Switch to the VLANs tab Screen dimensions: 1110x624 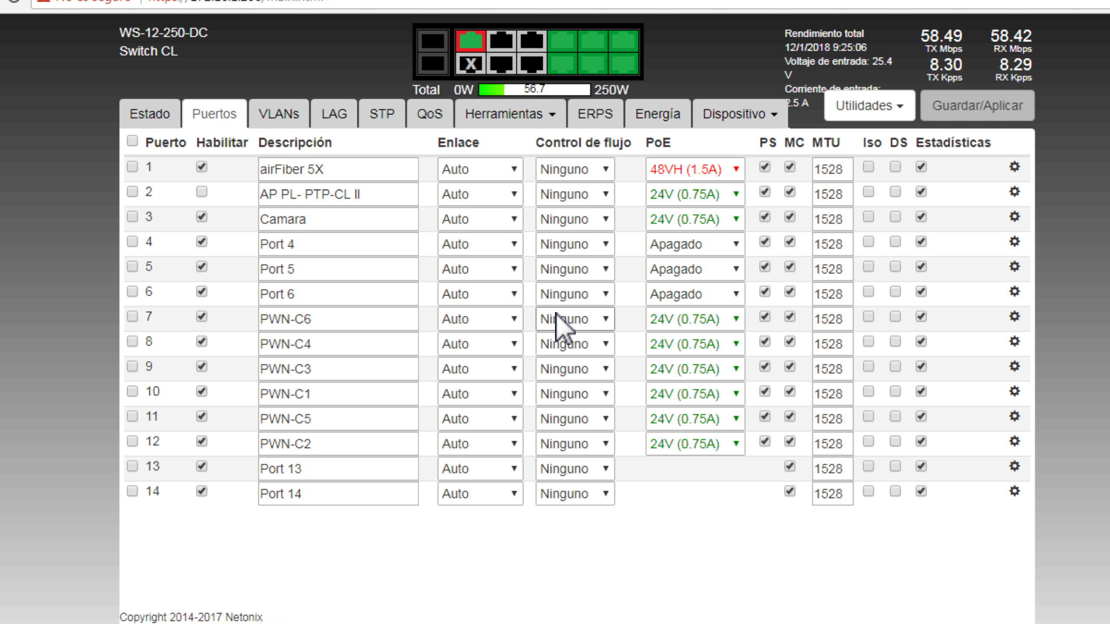(x=278, y=114)
